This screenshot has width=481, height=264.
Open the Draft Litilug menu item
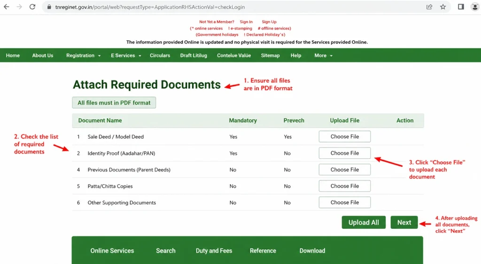(x=194, y=55)
